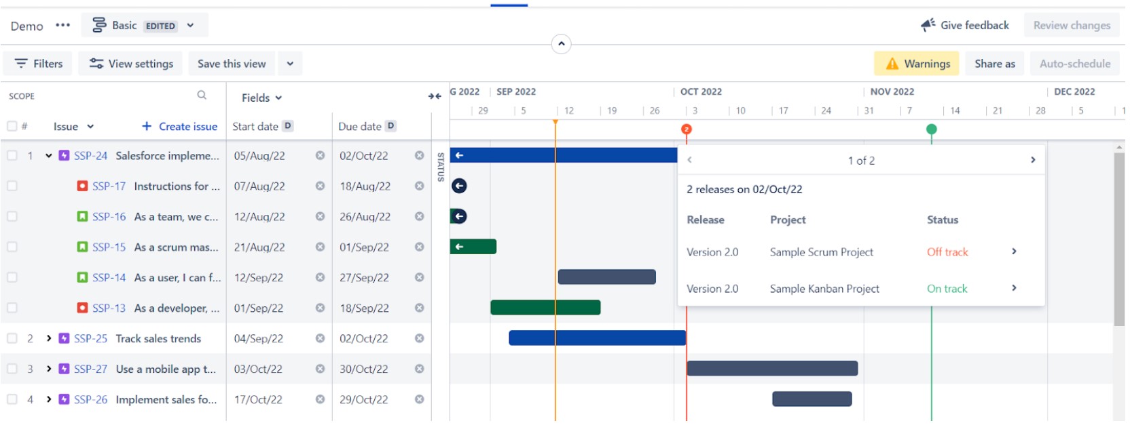The width and height of the screenshot is (1130, 425).
Task: Expand the SSP-27 row
Action: [49, 369]
